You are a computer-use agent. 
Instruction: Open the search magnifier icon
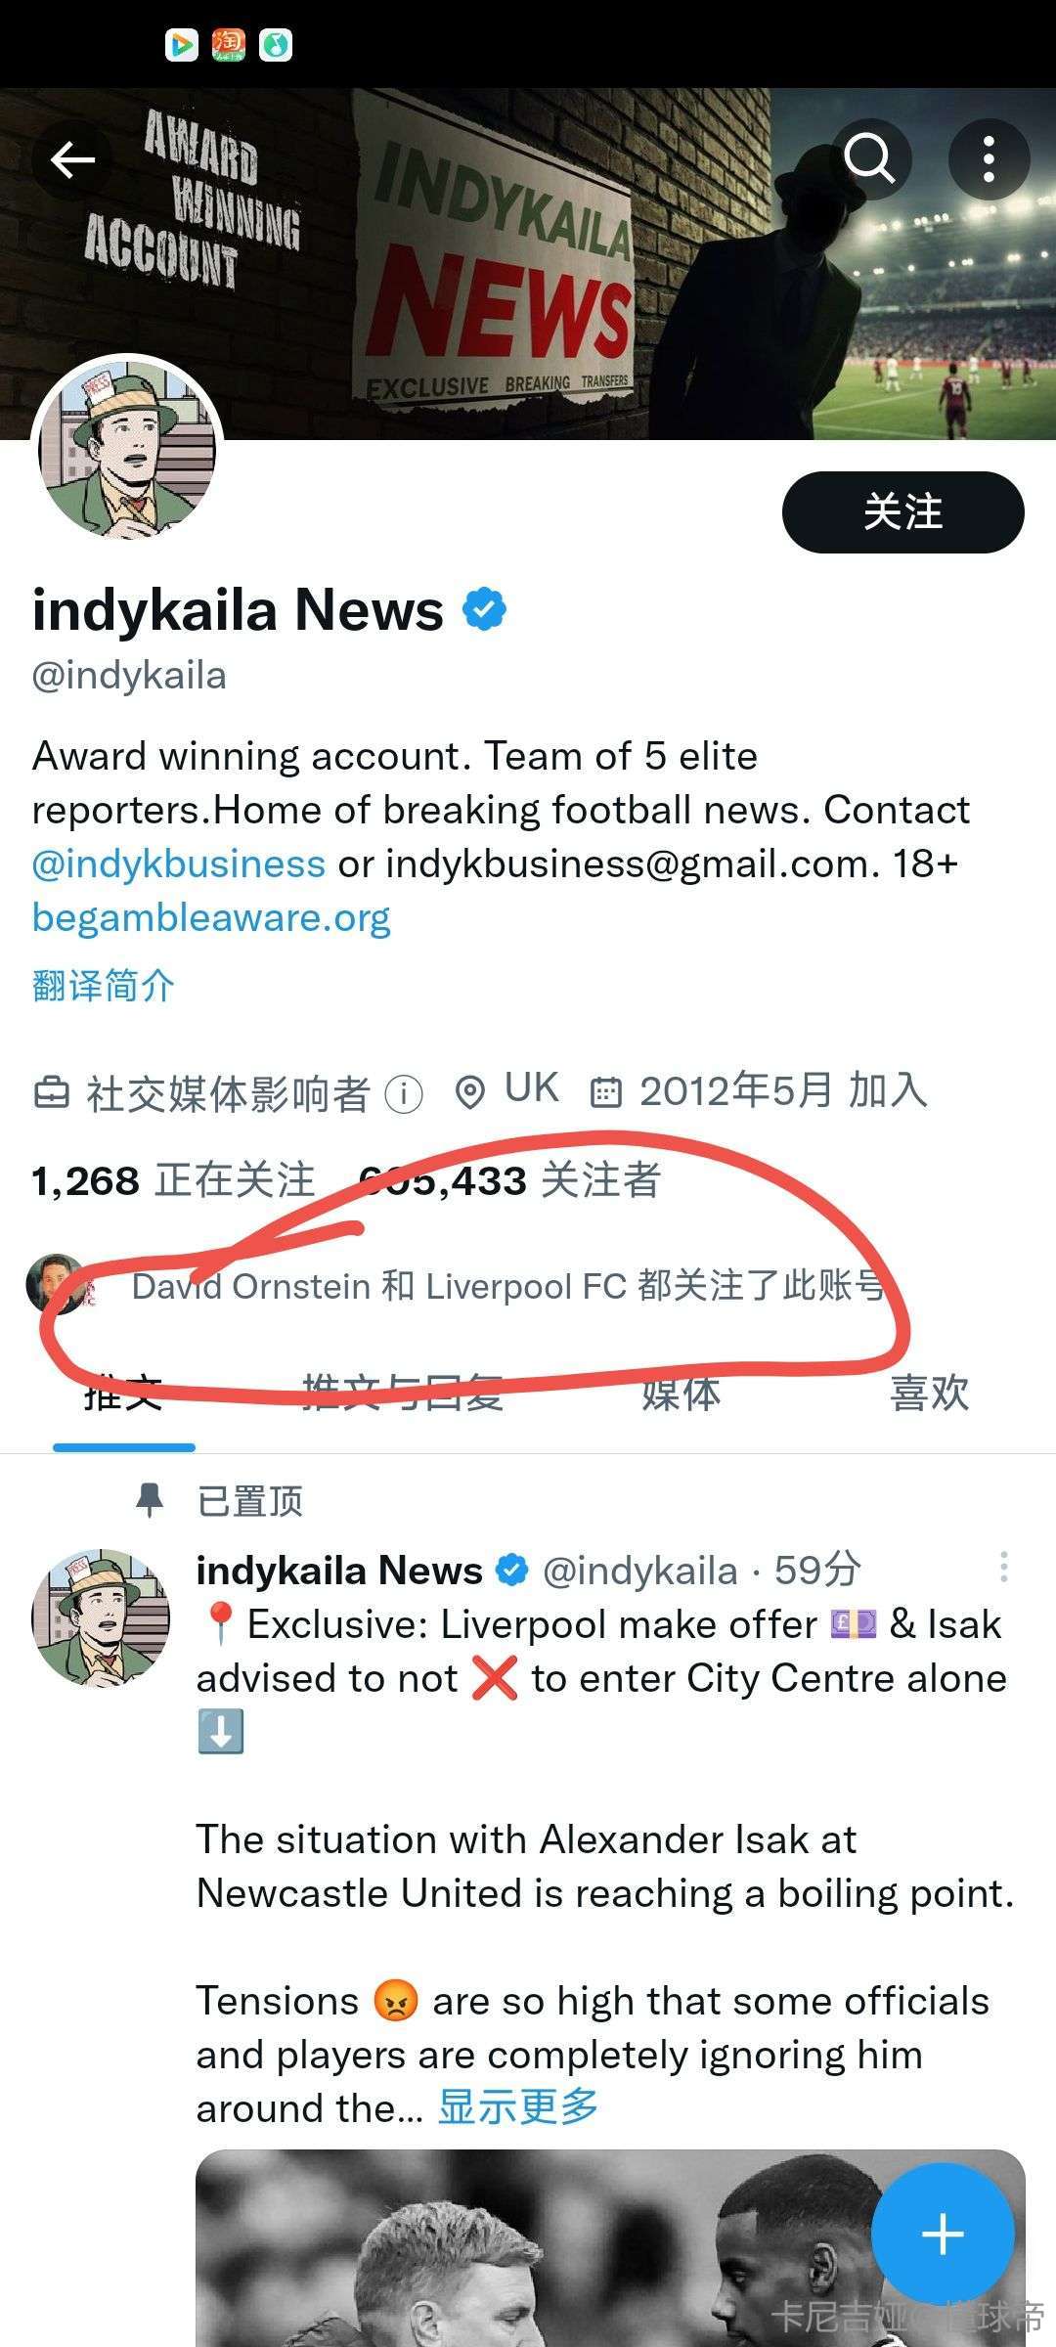click(x=870, y=159)
